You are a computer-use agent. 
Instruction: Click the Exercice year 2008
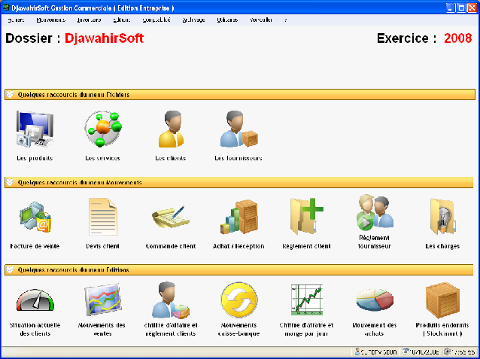[x=458, y=38]
